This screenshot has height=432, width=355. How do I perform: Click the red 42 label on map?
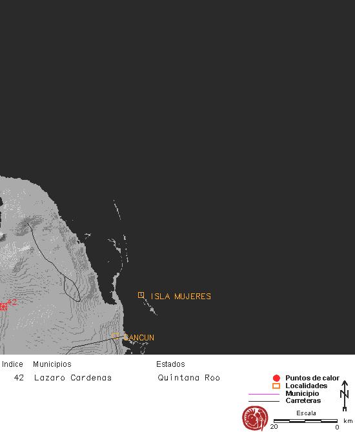pyautogui.click(x=12, y=302)
